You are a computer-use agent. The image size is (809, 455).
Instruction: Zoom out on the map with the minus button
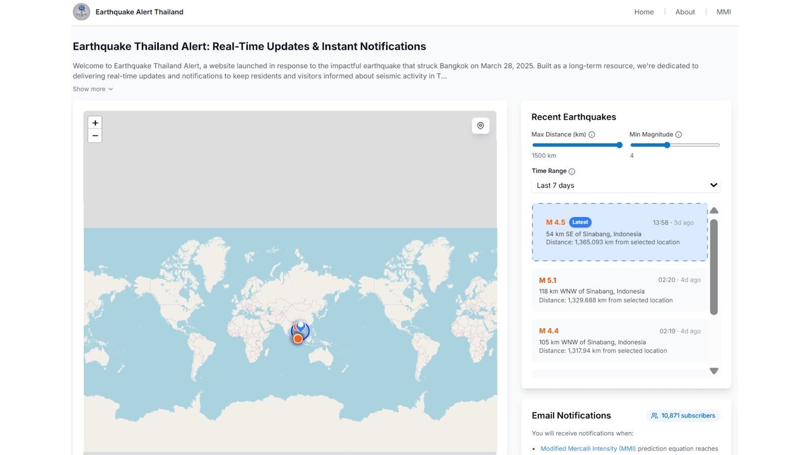[x=95, y=135]
